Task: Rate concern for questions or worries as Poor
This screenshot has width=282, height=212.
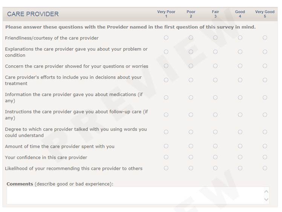Action: (x=191, y=66)
